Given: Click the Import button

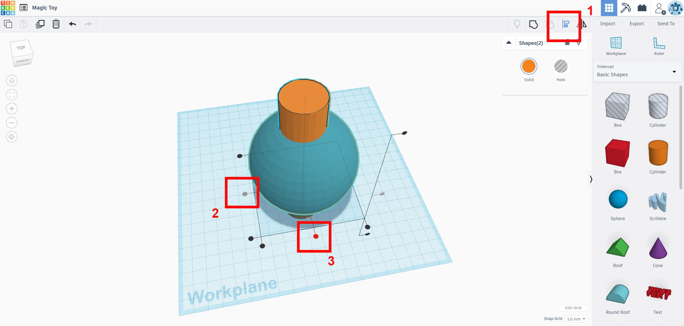Looking at the screenshot, I should click(x=607, y=24).
